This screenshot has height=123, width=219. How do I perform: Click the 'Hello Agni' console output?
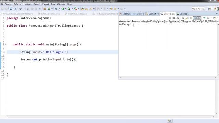(x=125, y=24)
